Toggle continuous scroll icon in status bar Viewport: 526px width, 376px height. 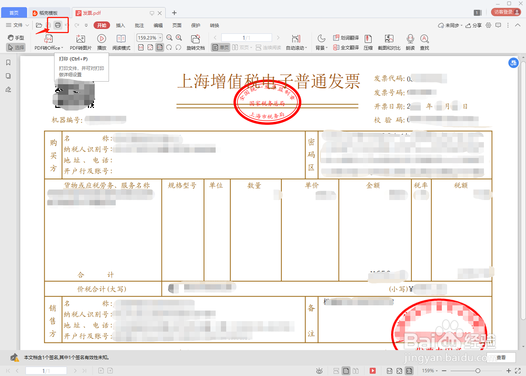pos(336,371)
